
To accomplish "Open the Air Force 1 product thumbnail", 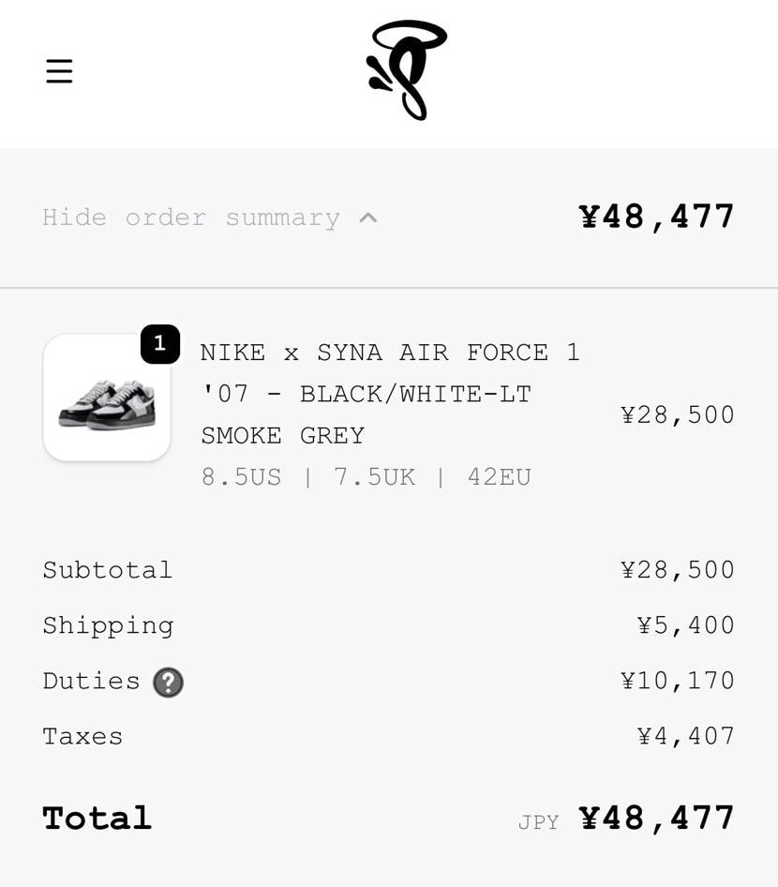I will 107,398.
